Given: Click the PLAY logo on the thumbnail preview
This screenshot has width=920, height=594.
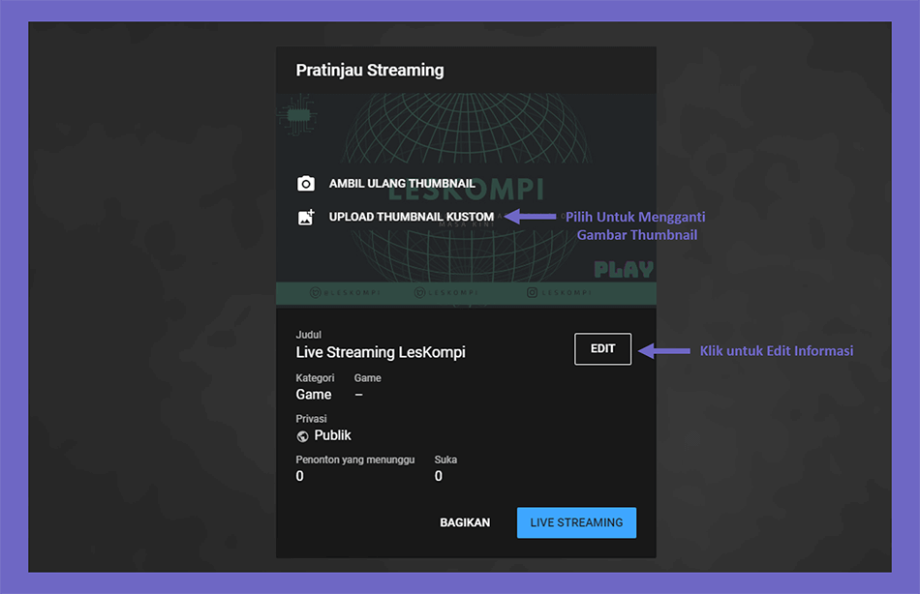Looking at the screenshot, I should point(624,270).
